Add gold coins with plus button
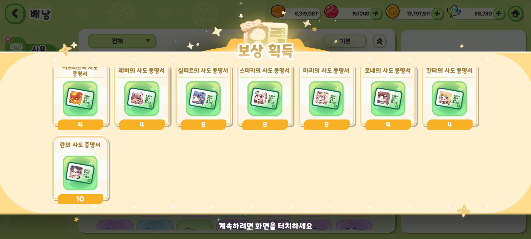This screenshot has width=531, height=239. tap(437, 14)
